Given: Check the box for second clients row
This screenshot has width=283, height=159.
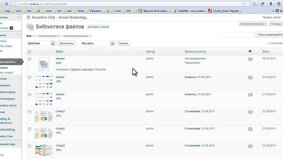Looking at the screenshot, I should pyautogui.click(x=30, y=95).
